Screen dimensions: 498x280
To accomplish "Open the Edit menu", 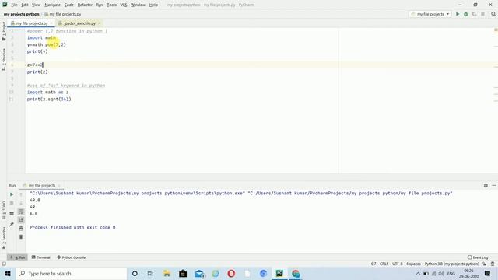I will coord(25,5).
